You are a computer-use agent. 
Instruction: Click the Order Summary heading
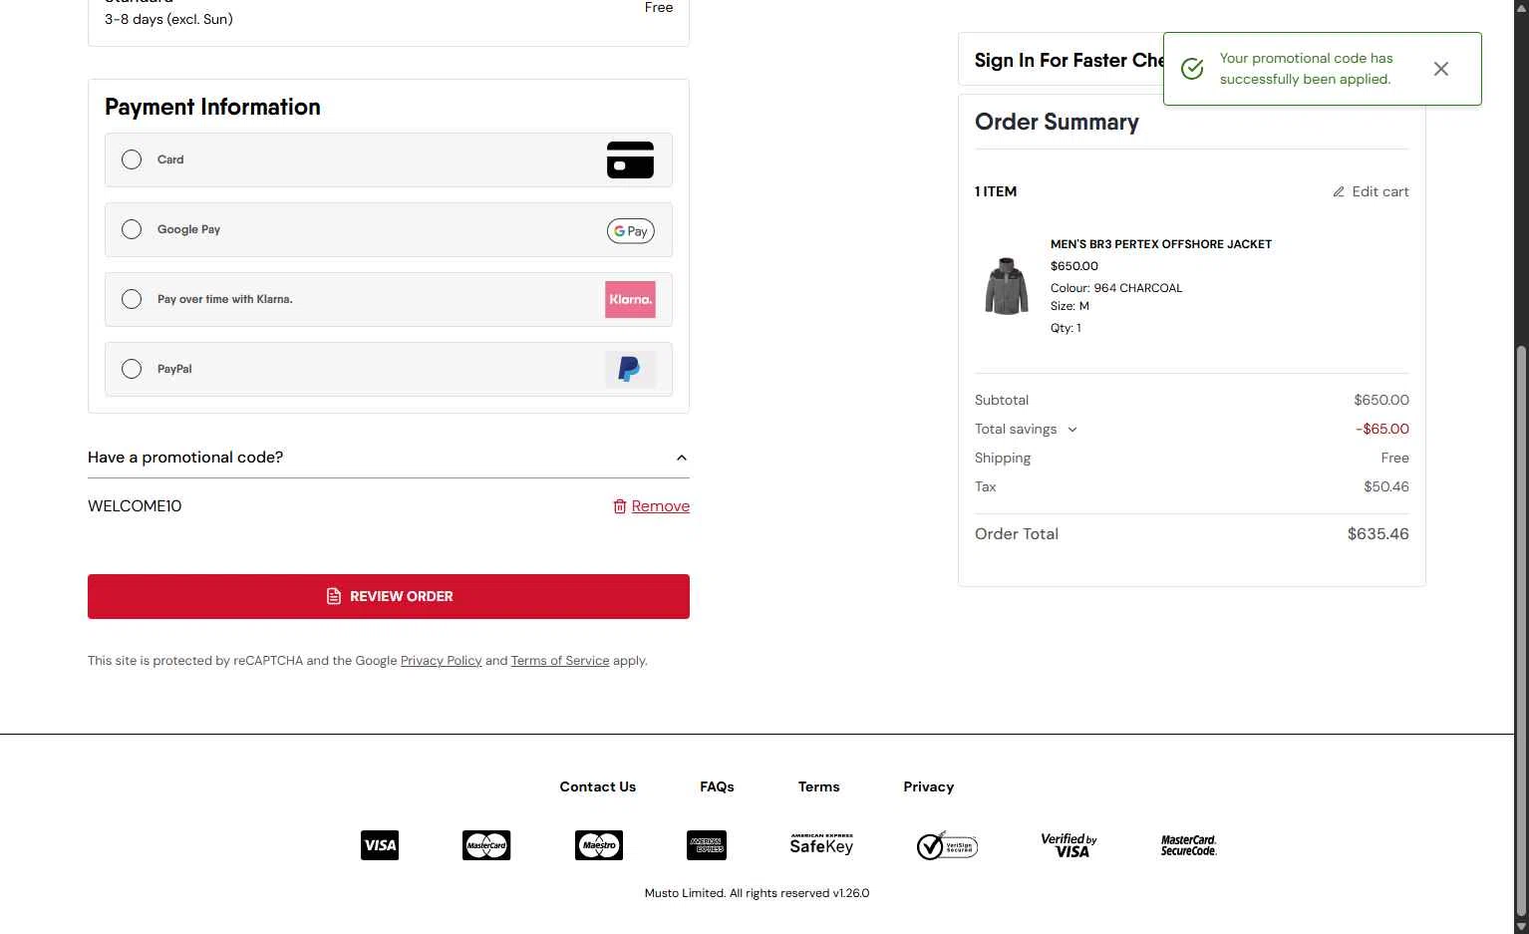pyautogui.click(x=1057, y=123)
